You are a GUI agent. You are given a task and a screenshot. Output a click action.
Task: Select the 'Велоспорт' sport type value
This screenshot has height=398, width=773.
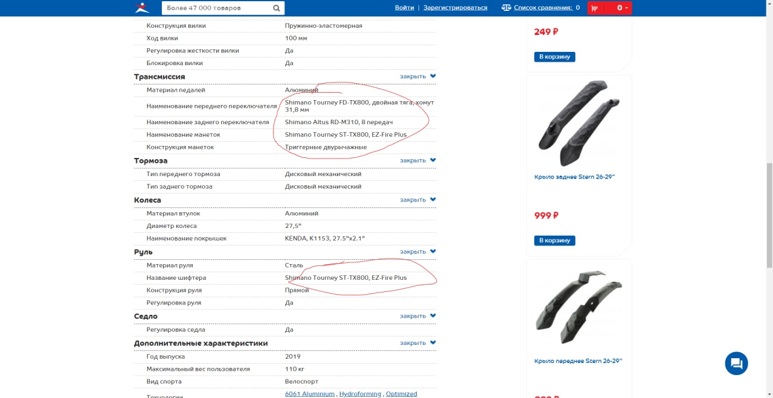pos(301,382)
